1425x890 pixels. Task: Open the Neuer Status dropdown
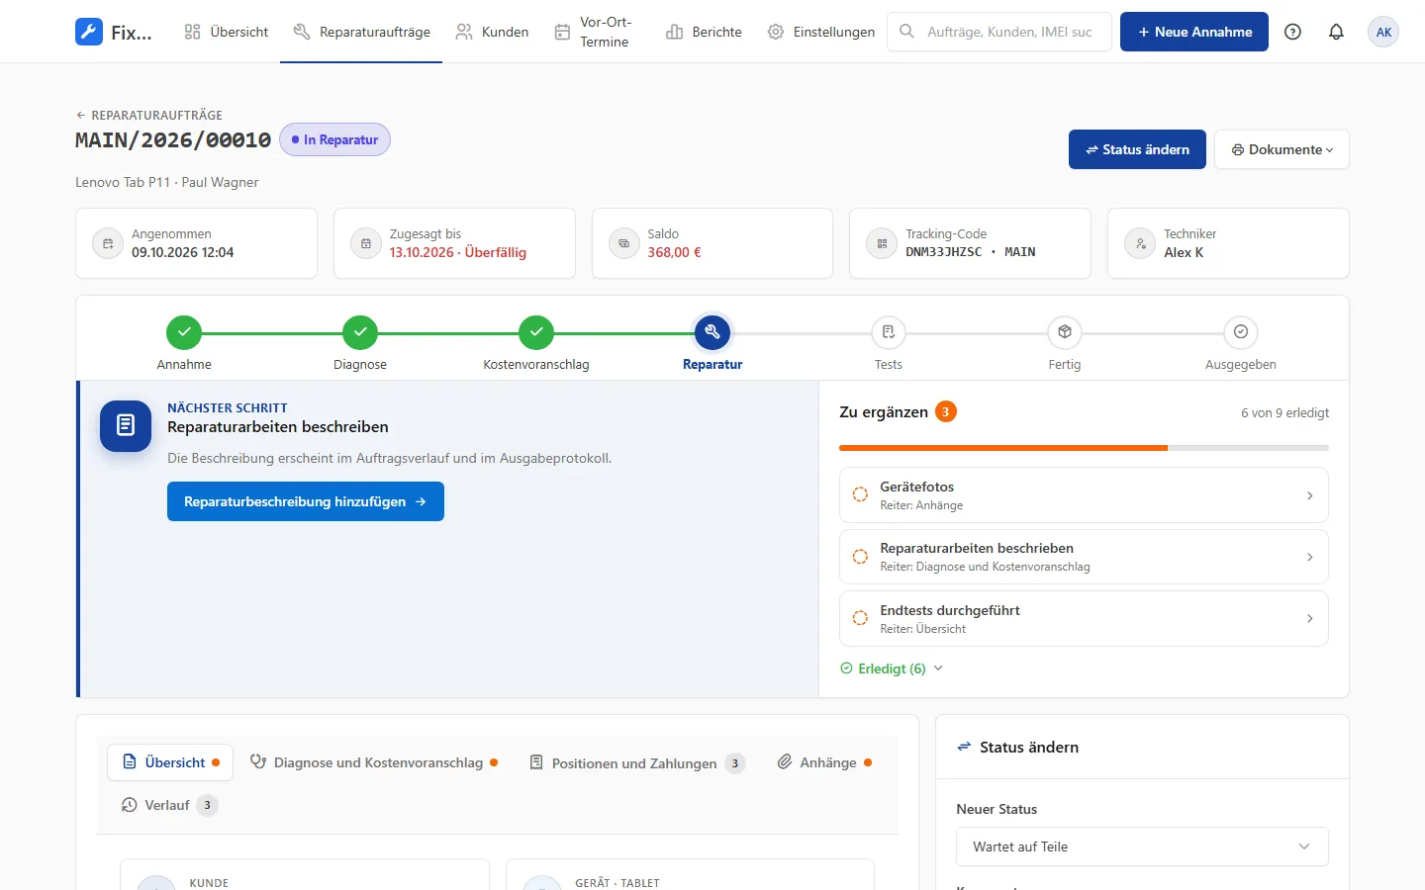click(x=1142, y=846)
